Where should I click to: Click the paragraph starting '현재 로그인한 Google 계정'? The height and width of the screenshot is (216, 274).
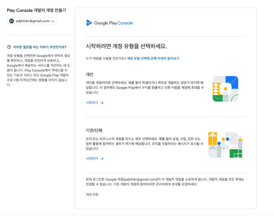[x=165, y=182]
